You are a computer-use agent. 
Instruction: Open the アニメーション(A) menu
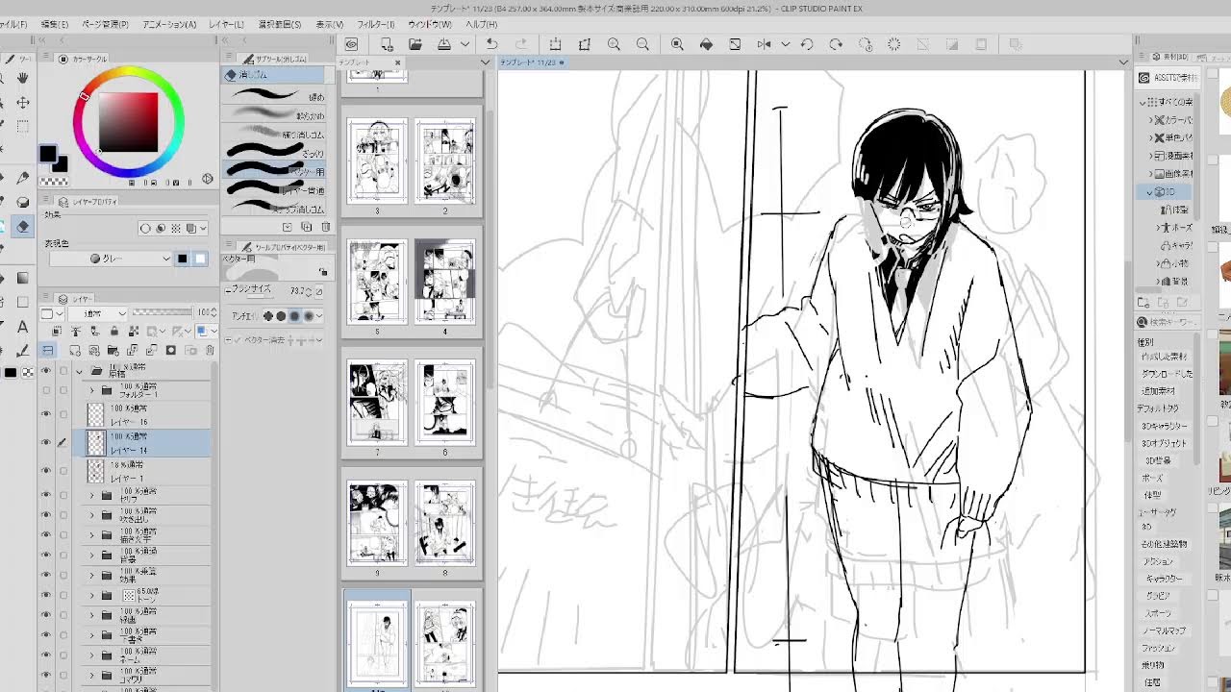coord(169,24)
